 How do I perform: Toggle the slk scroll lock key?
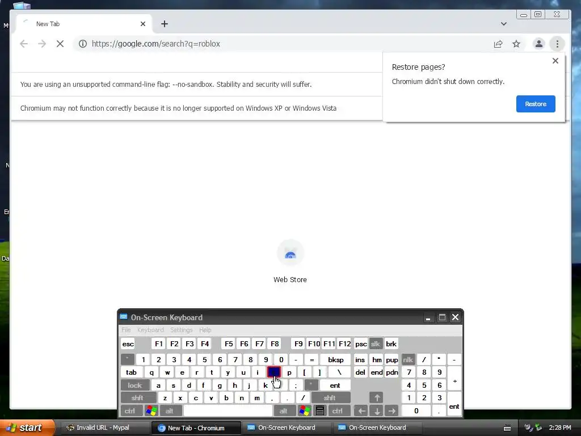[376, 343]
